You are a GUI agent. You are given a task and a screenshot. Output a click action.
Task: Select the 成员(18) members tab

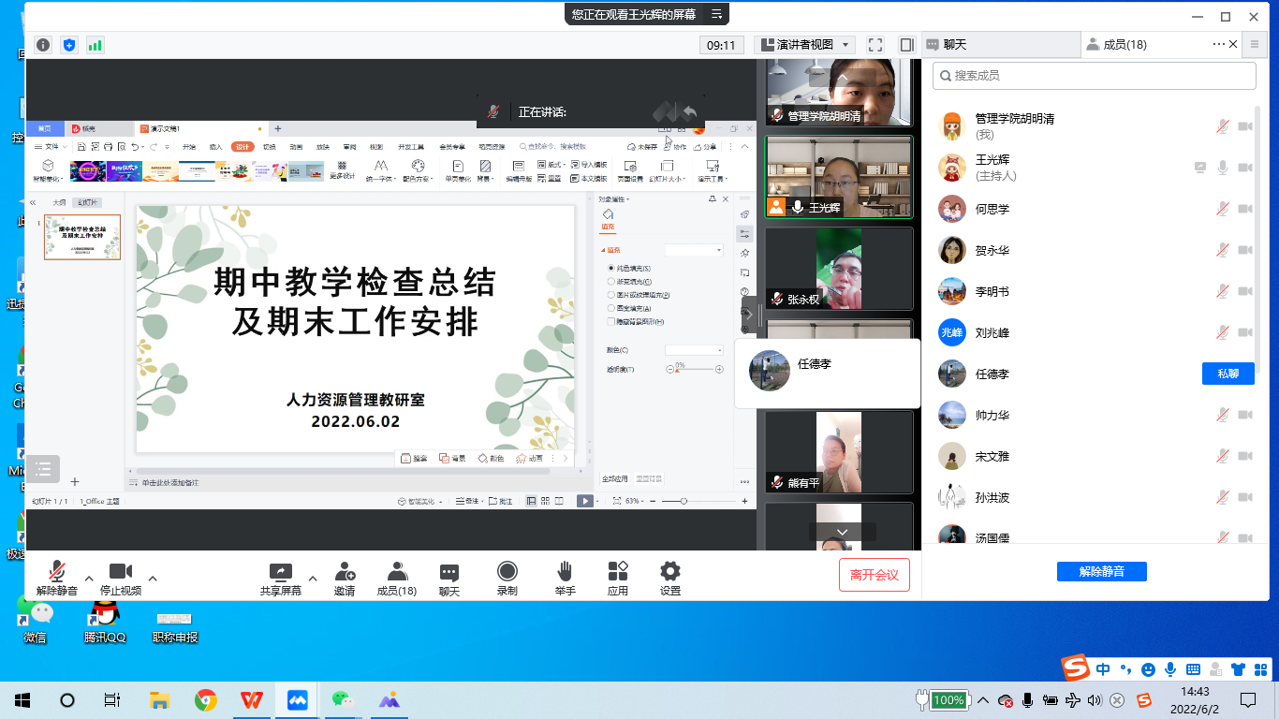click(x=1124, y=45)
